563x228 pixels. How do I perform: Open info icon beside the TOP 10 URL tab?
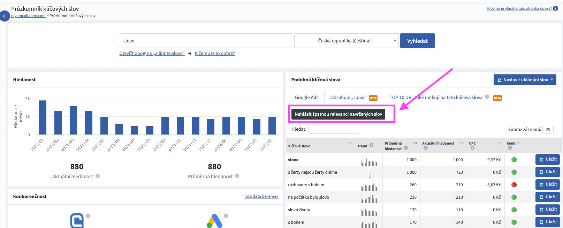coord(487,97)
